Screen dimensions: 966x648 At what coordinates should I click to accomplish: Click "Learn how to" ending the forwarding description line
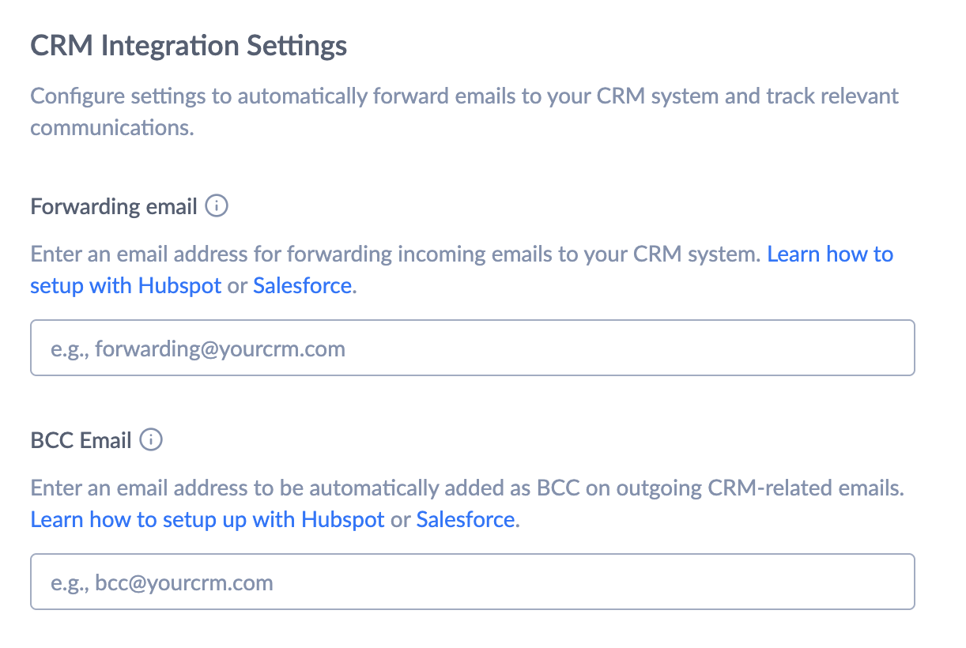pos(830,254)
